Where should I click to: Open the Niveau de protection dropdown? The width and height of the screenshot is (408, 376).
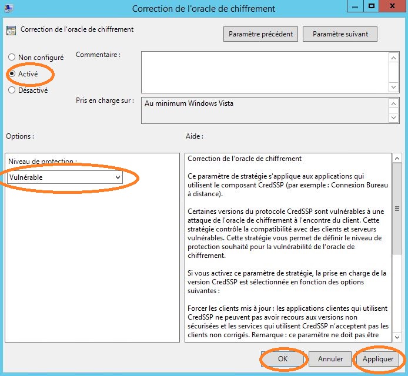(x=65, y=177)
